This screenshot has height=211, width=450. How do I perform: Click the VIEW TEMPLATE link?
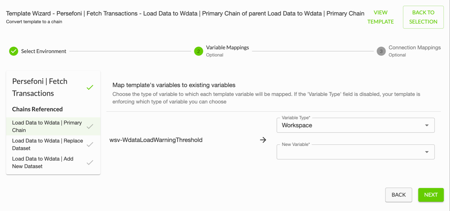click(x=381, y=17)
